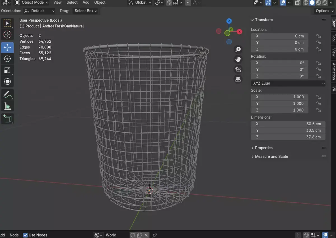This screenshot has width=336, height=238.
Task: Click the Scale X 1.000 field
Action: coord(279,97)
